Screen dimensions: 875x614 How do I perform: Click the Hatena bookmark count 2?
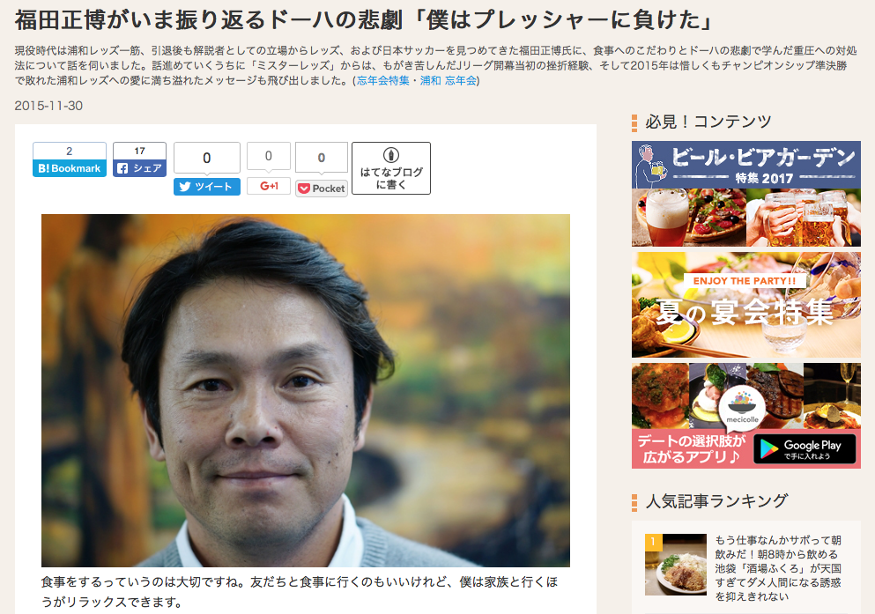point(70,152)
